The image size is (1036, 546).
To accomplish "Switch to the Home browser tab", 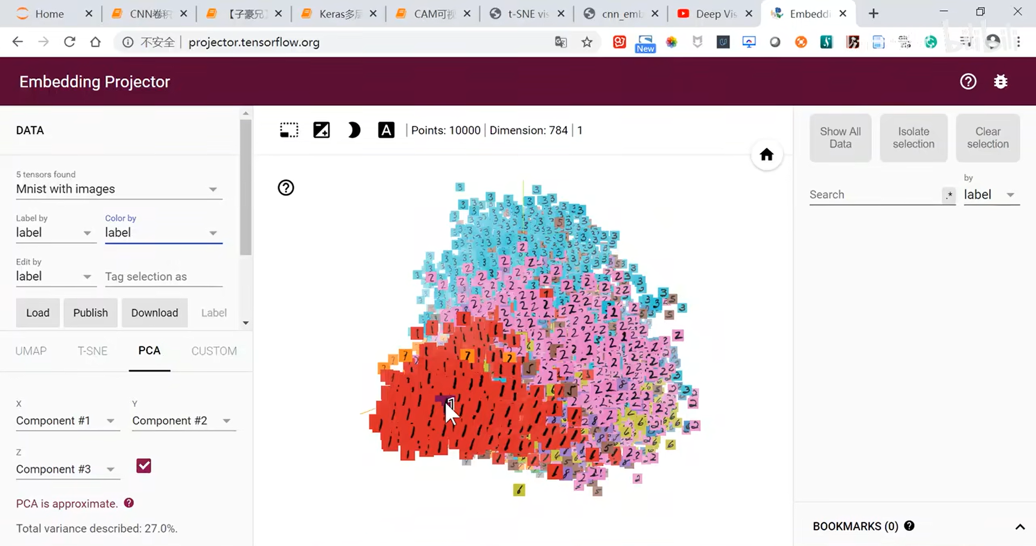I will pos(49,14).
